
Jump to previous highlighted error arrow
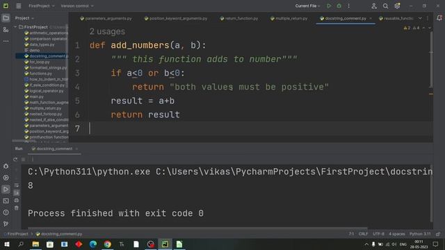[423, 28]
